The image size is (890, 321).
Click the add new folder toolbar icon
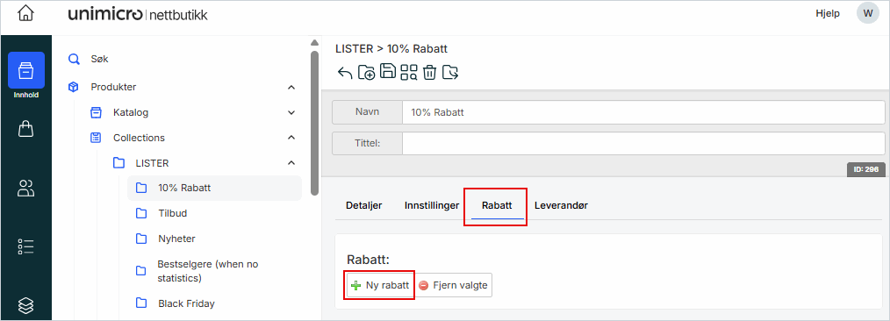(x=366, y=73)
